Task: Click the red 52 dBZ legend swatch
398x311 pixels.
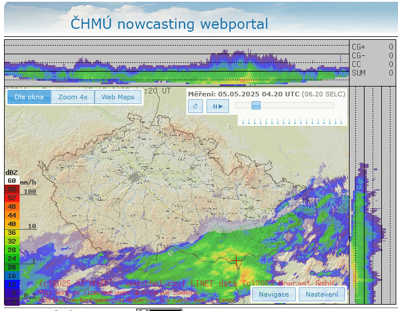Action: [x=12, y=198]
